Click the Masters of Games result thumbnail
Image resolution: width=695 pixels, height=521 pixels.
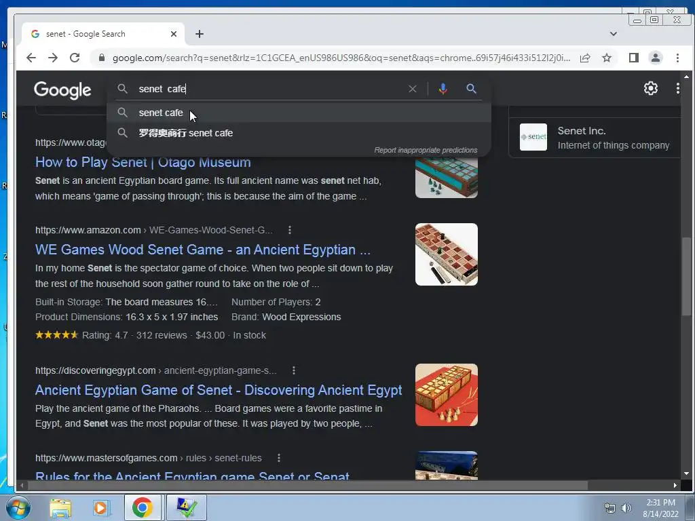click(447, 465)
